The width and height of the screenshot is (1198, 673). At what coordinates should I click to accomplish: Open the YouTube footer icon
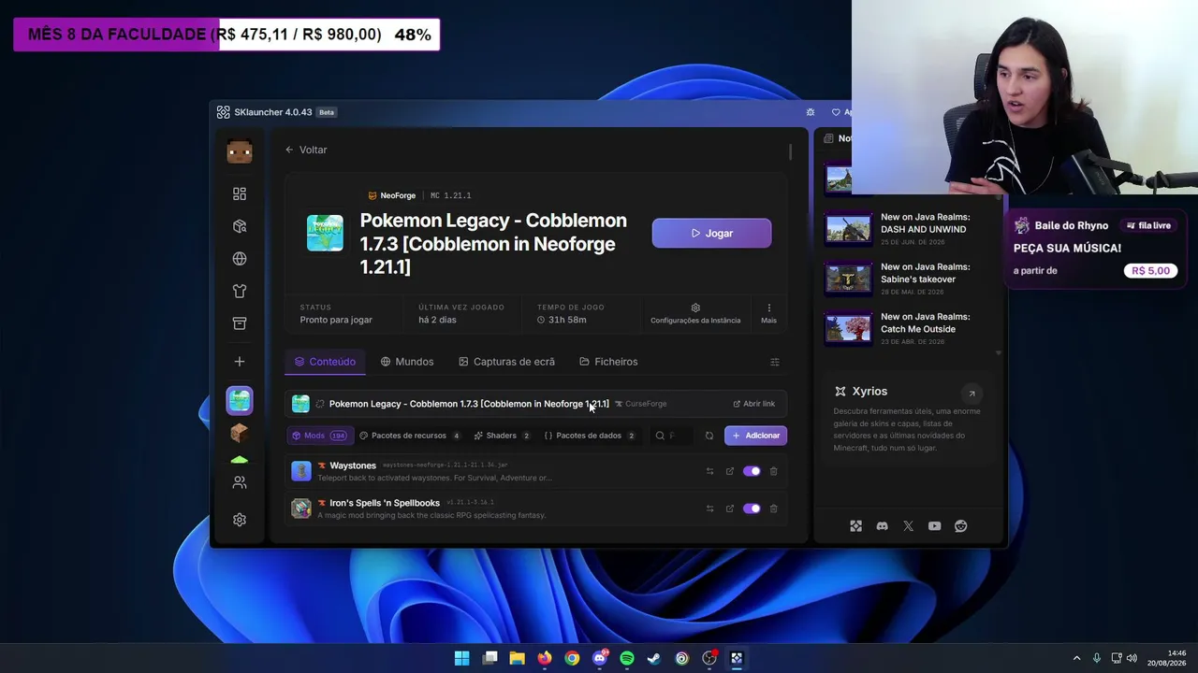click(934, 526)
